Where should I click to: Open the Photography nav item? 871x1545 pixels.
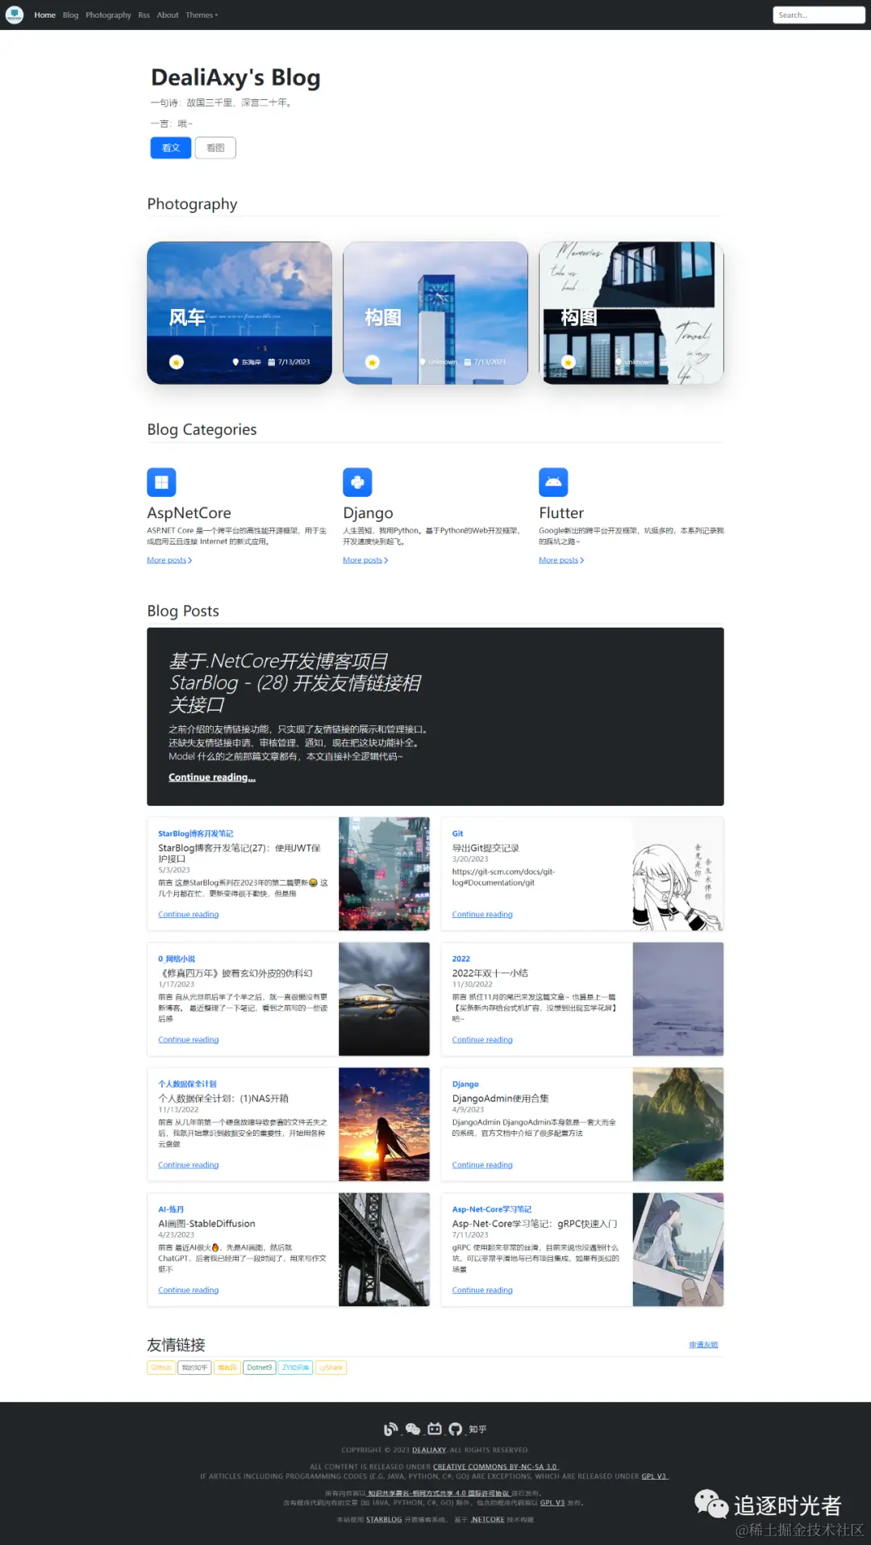pos(108,15)
